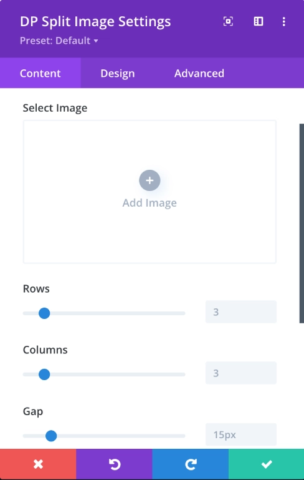Click the plus icon to add image
Image resolution: width=304 pixels, height=480 pixels.
point(150,180)
